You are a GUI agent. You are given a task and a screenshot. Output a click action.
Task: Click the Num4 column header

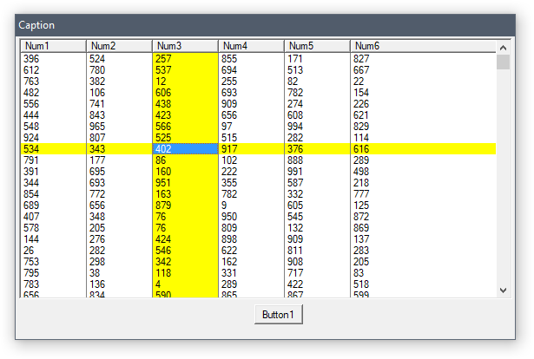pos(251,45)
